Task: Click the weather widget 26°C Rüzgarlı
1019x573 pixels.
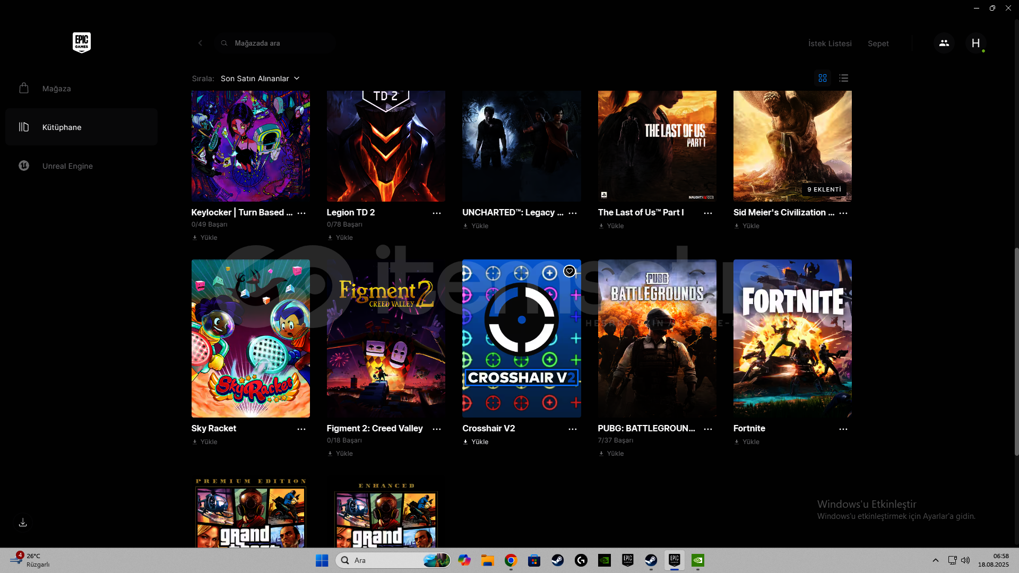Action: [x=30, y=560]
